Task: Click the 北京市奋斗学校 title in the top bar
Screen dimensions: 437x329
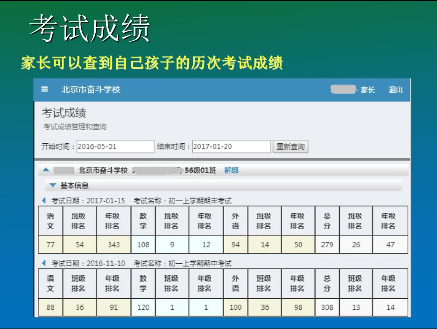Action: [x=91, y=90]
